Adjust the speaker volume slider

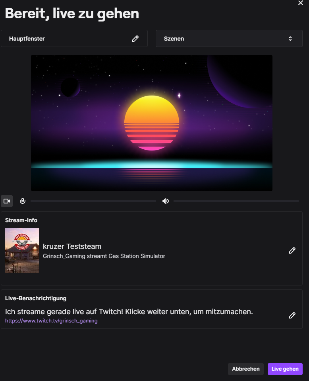(236, 201)
